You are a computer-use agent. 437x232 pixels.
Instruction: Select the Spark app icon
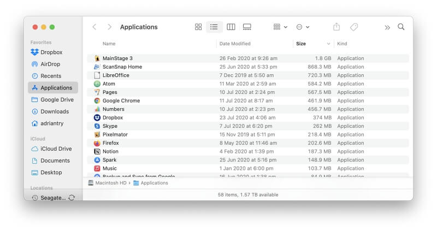click(97, 160)
